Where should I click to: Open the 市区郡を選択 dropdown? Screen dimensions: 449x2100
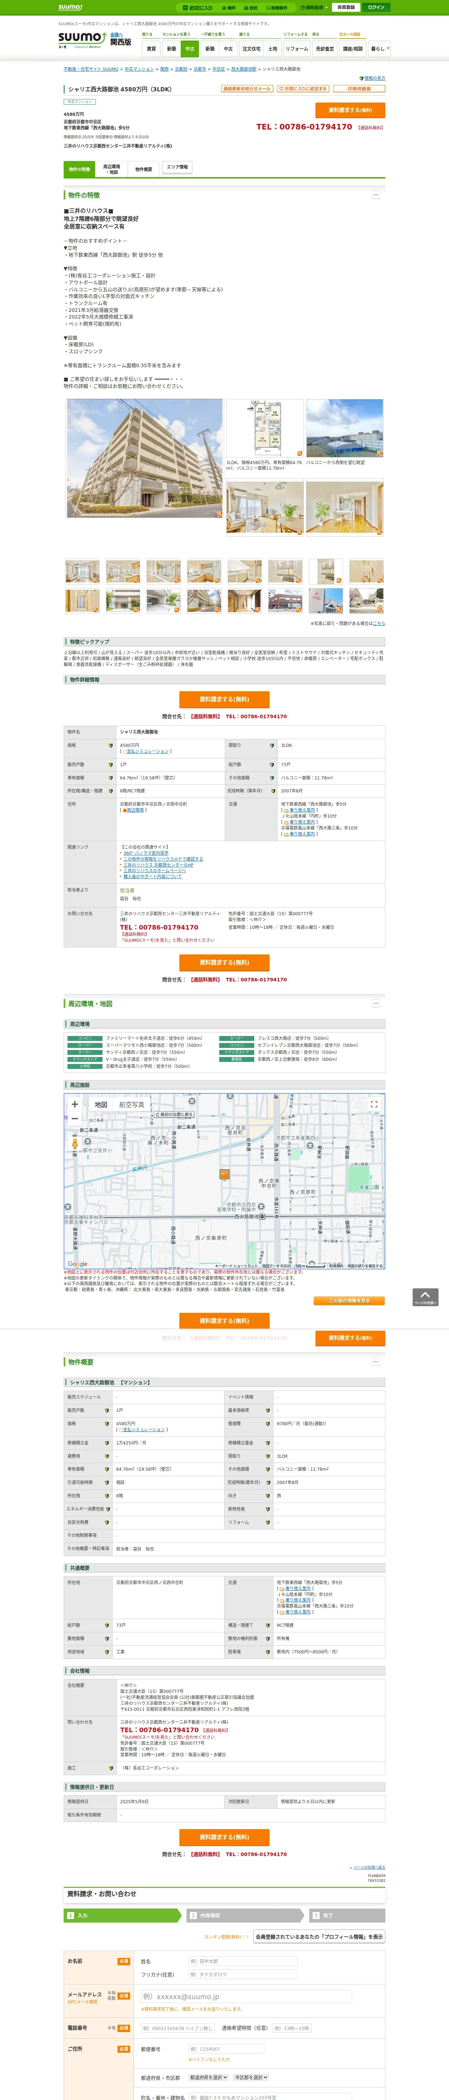tap(251, 2077)
